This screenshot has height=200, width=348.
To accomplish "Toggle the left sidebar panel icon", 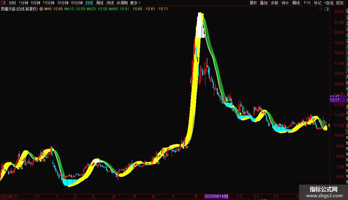I will (3, 3).
